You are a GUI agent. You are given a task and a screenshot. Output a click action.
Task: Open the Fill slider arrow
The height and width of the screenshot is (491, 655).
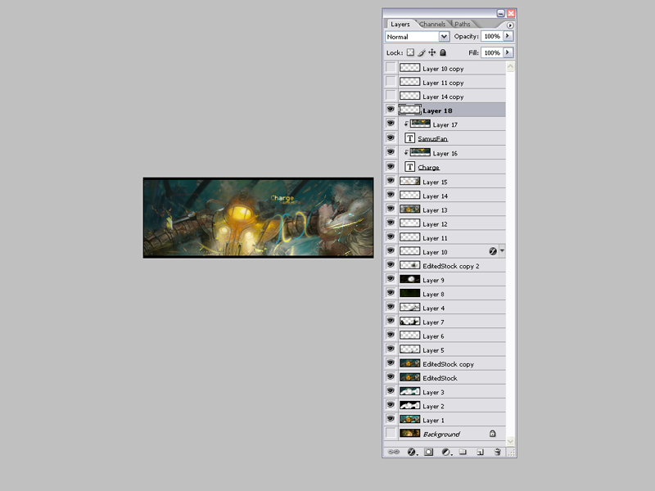pyautogui.click(x=508, y=52)
